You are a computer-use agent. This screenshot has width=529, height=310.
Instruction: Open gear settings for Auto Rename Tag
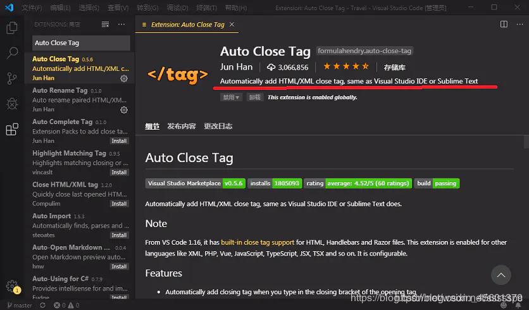(124, 110)
